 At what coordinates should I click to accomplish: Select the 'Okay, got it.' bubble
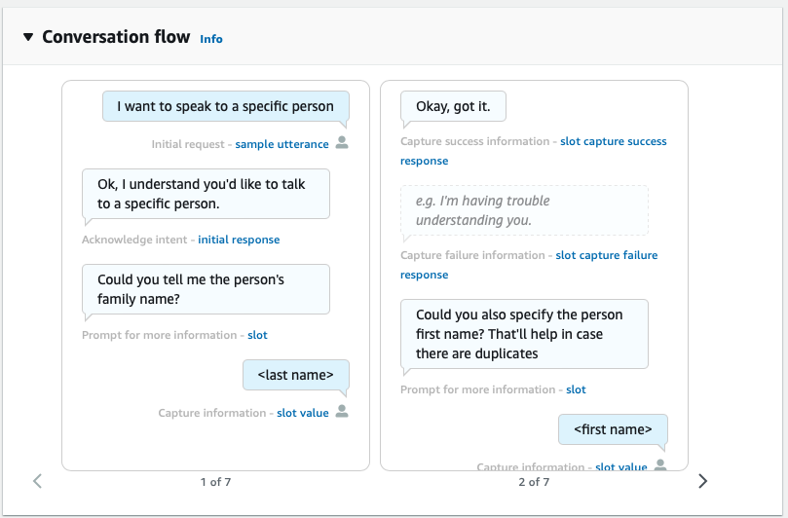pos(453,107)
